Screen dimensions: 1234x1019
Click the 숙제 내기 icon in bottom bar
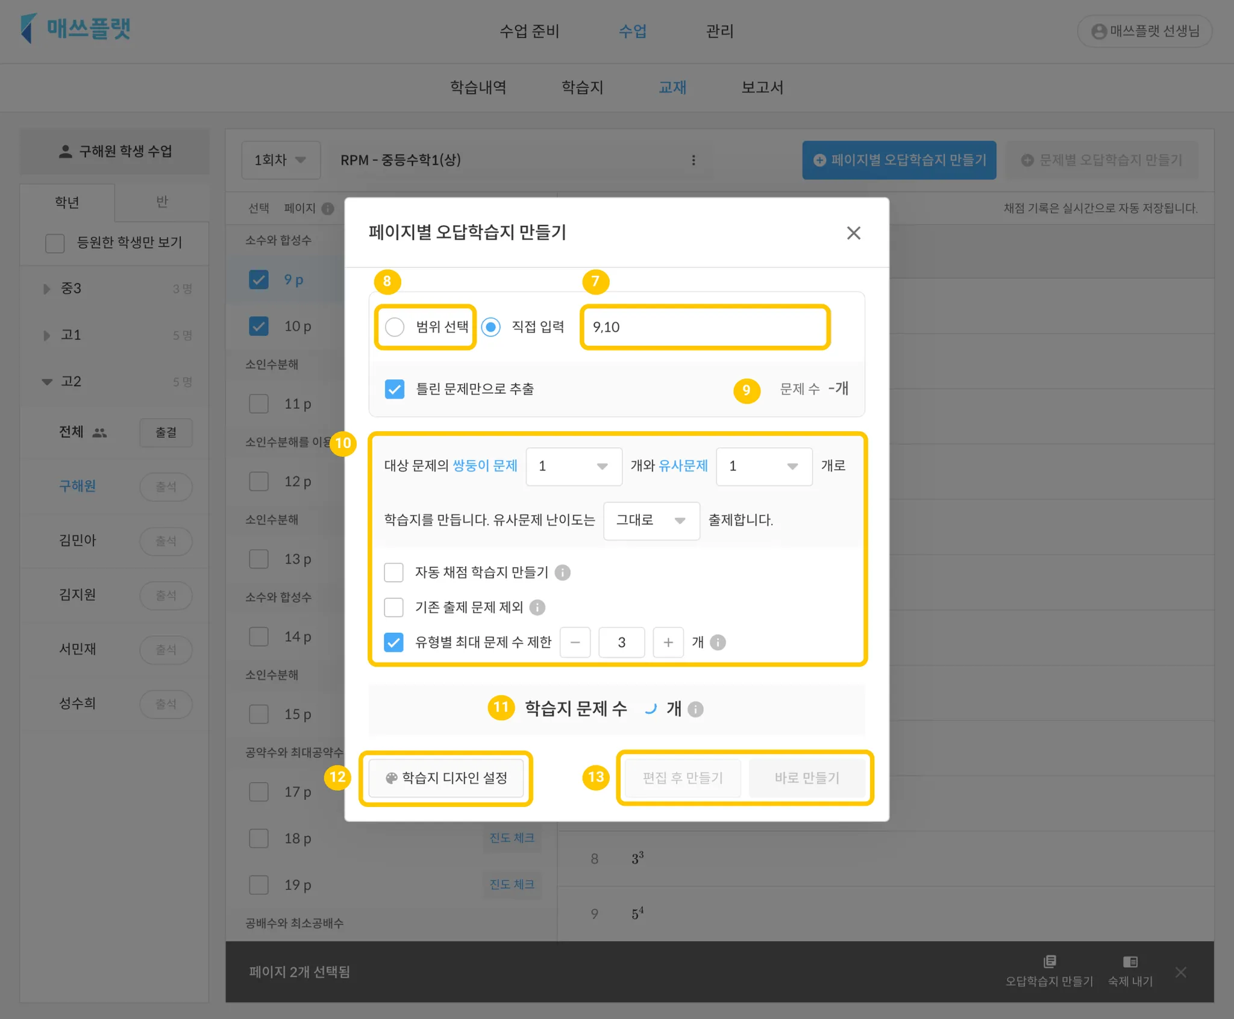pyautogui.click(x=1130, y=961)
